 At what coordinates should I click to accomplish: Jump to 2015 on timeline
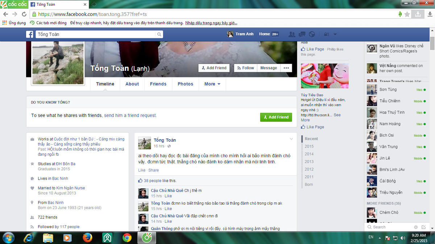pyautogui.click(x=309, y=146)
